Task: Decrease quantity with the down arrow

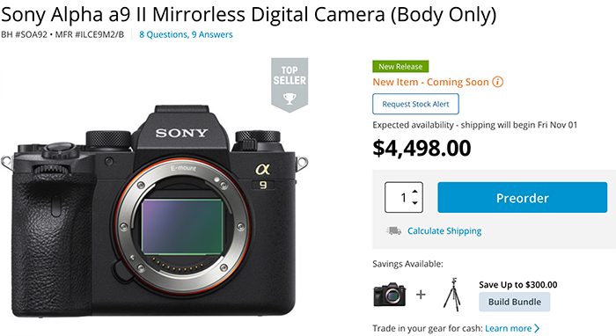Action: click(x=414, y=203)
